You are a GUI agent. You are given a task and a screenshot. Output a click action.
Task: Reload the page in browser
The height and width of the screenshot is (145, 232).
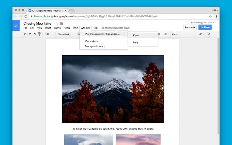click(x=26, y=16)
